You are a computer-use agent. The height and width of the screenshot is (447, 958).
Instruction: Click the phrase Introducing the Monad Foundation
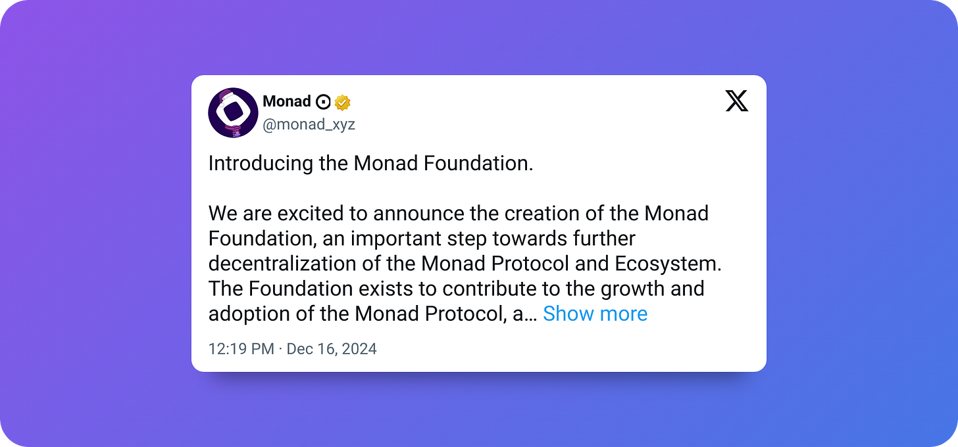click(370, 163)
